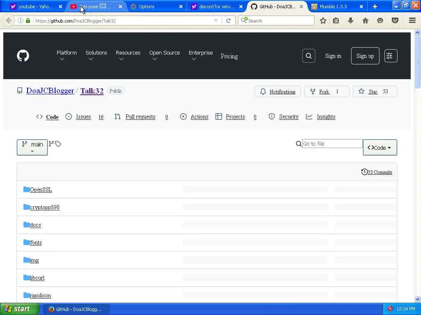Open the appearance settings sliders icon
The height and width of the screenshot is (315, 421).
point(391,56)
